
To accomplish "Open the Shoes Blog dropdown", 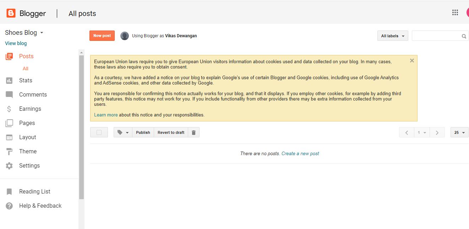I will (x=24, y=33).
